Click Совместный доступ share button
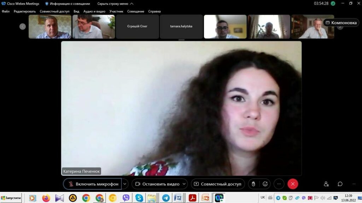This screenshot has height=203, width=362. (x=217, y=184)
